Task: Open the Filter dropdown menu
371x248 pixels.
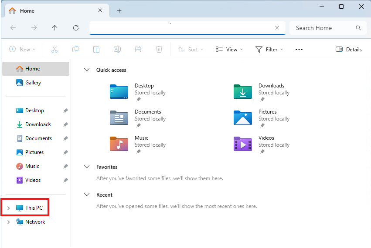Action: [x=269, y=49]
